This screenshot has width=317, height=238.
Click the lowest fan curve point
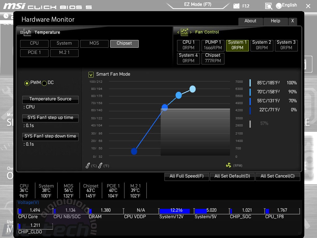tap(134, 151)
